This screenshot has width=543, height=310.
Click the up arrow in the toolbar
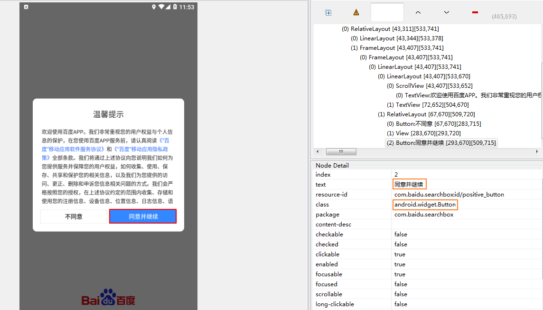(418, 12)
